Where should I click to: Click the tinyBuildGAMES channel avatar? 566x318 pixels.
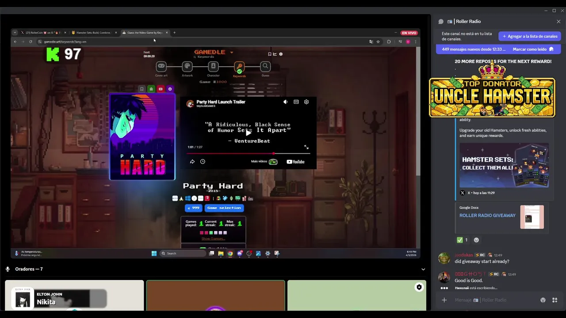point(190,104)
